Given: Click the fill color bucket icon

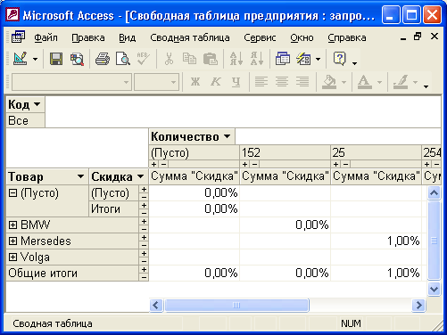Looking at the screenshot, I should [329, 82].
